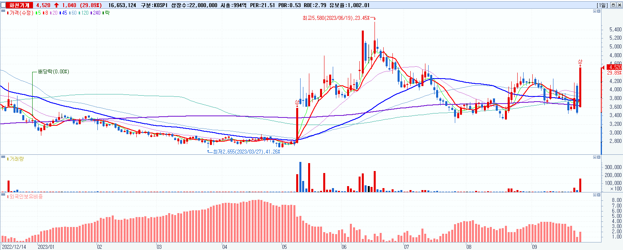Click the PBR:0.53 value
The image size is (623, 250).
click(289, 5)
